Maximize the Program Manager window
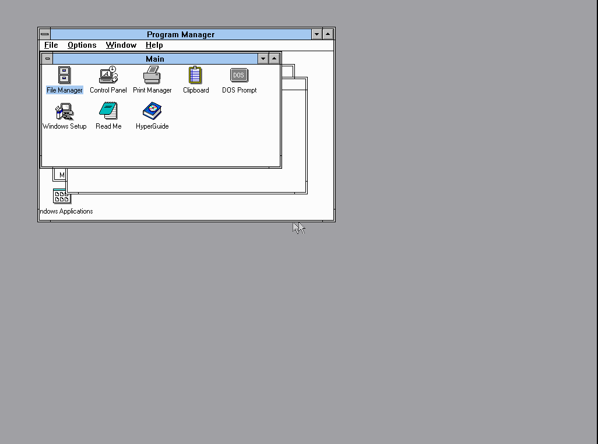This screenshot has width=598, height=444. (328, 34)
